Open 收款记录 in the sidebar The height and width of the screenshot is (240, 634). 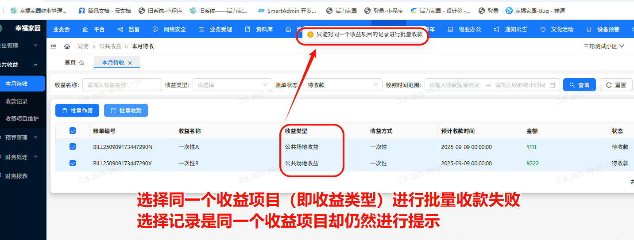coord(16,101)
